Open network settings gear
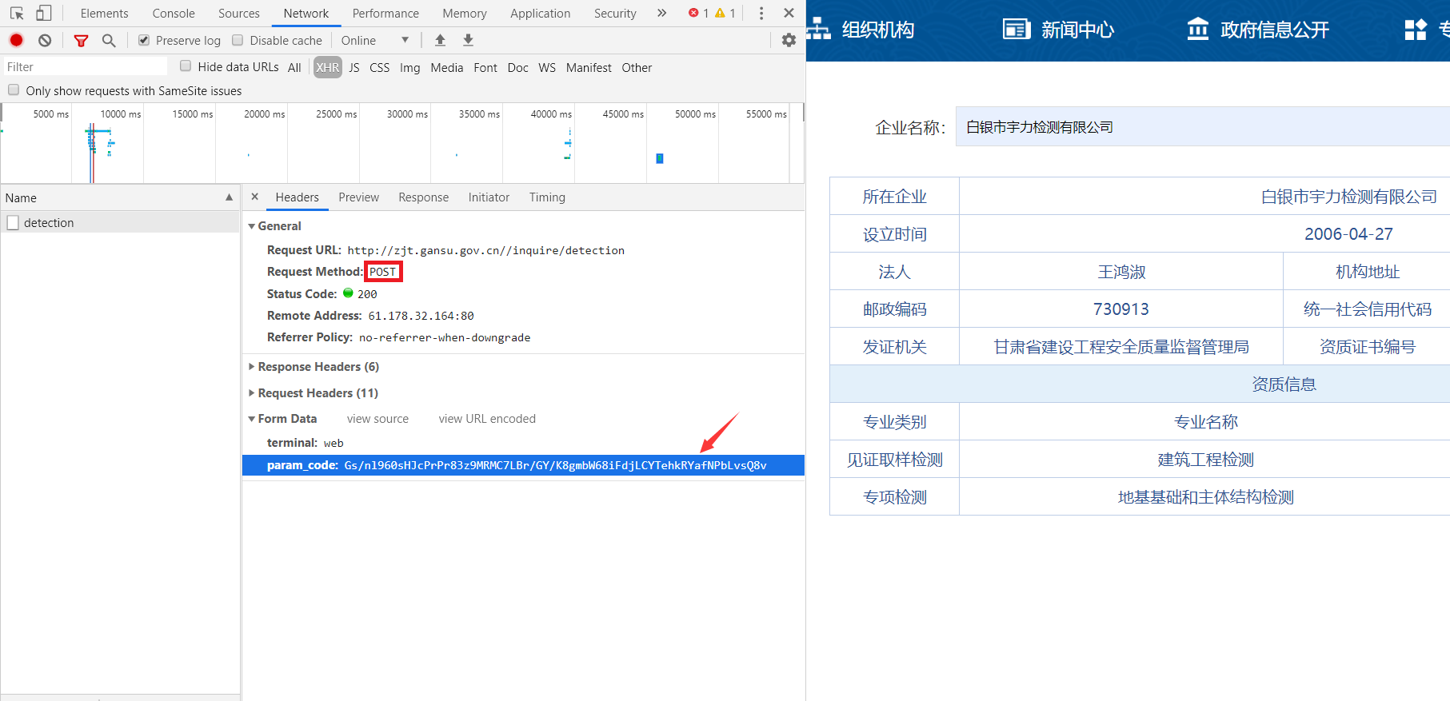The image size is (1450, 701). (x=789, y=40)
